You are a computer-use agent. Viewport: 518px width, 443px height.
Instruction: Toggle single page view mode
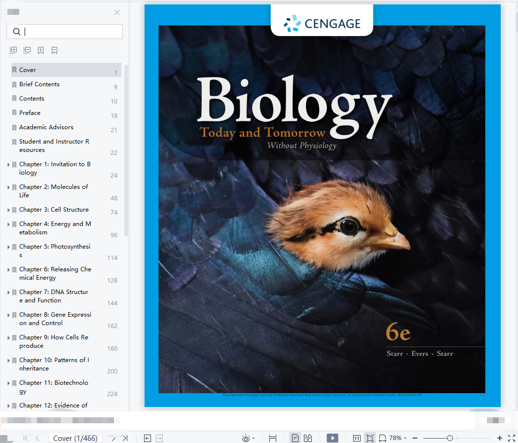[x=296, y=438]
